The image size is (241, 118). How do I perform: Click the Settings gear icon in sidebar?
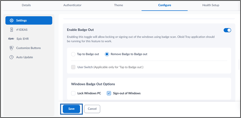point(11,21)
